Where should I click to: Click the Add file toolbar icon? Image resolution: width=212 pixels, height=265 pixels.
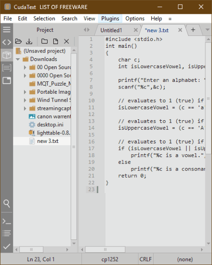coord(56,41)
